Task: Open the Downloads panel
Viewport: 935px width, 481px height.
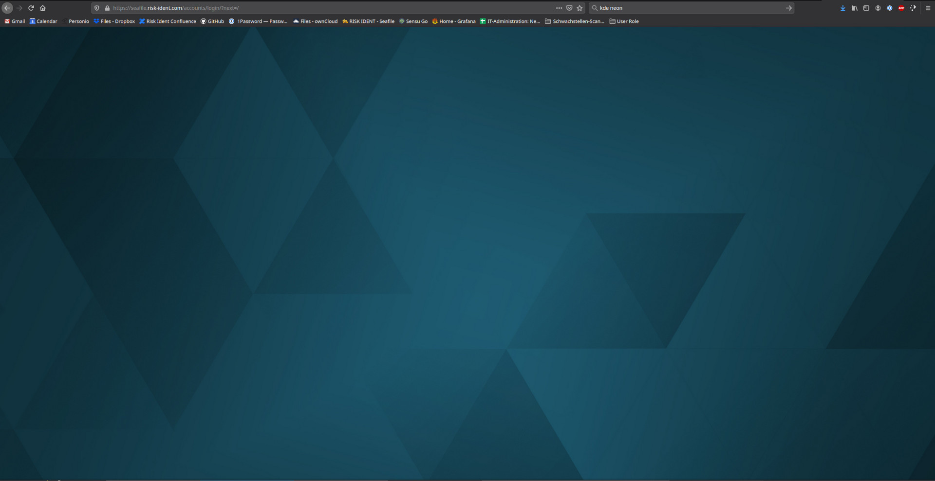Action: tap(843, 8)
